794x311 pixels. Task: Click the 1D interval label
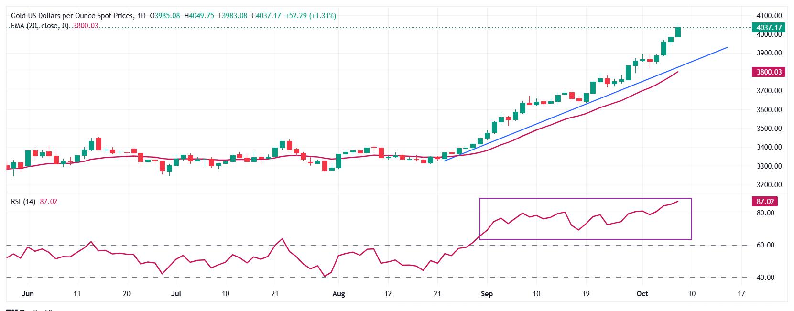[141, 16]
